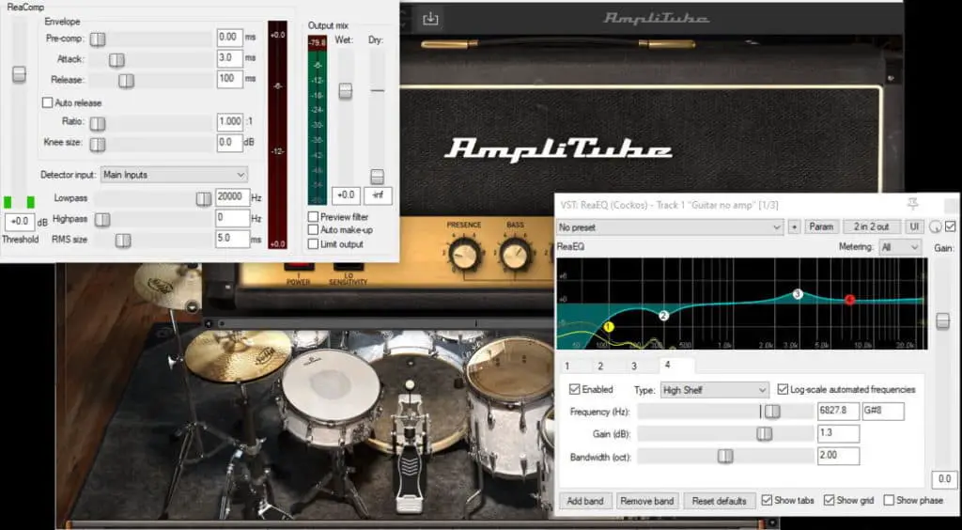962x530 pixels.
Task: Click the Reset defaults button
Action: coord(719,501)
